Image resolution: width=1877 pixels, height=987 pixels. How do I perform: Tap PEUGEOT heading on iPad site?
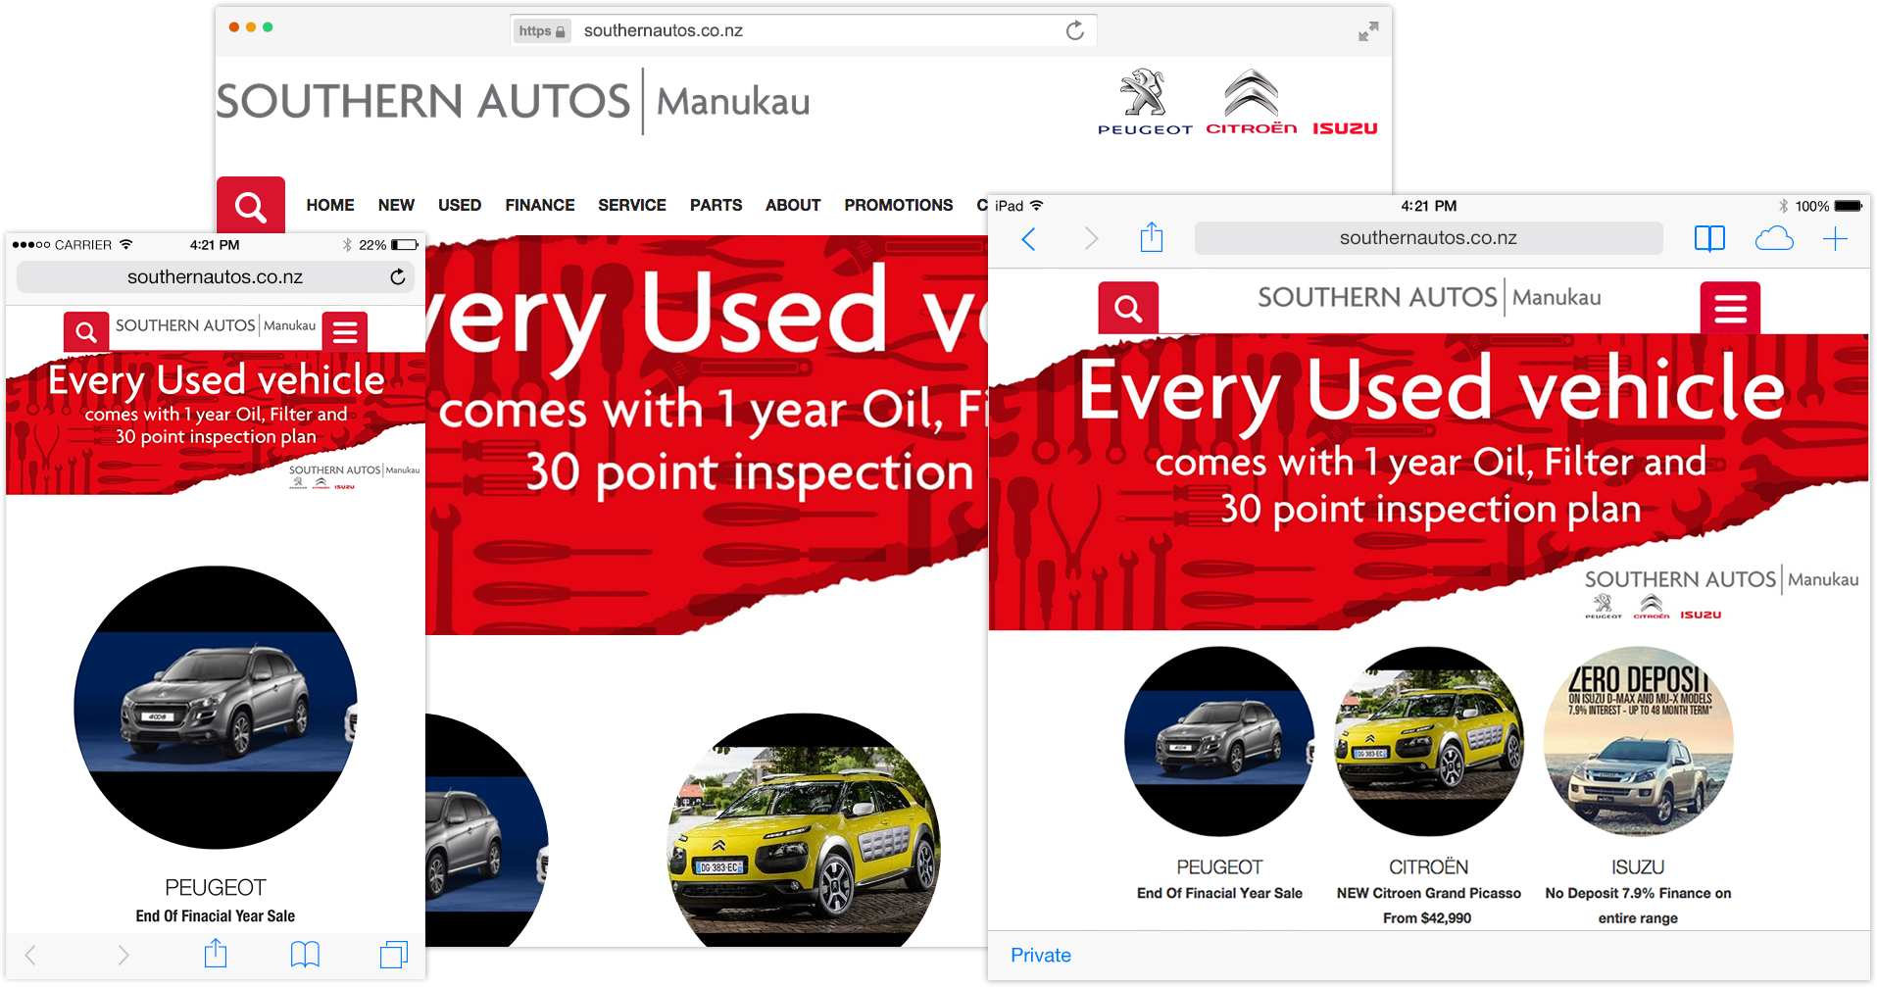(x=1219, y=867)
